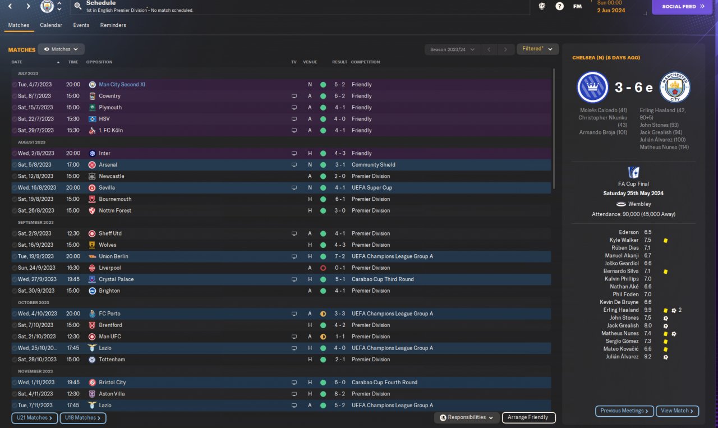This screenshot has width=718, height=428.
Task: Click the match list vertical scrollbar
Action: click(x=554, y=129)
